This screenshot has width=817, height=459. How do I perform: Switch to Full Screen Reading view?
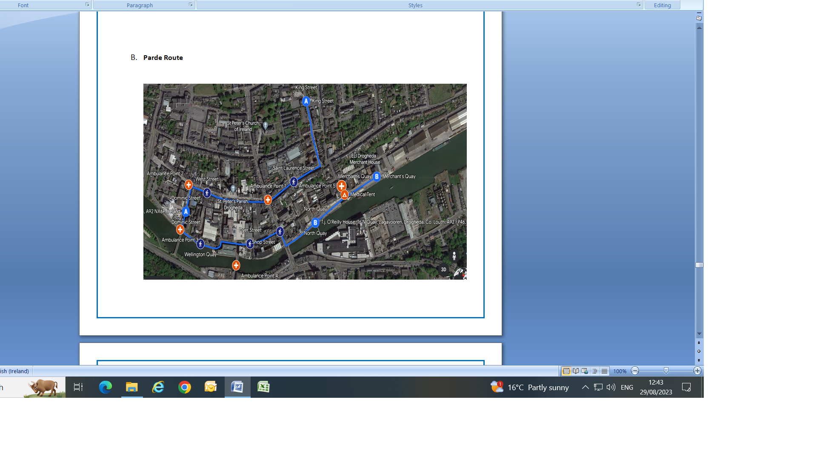coord(576,371)
